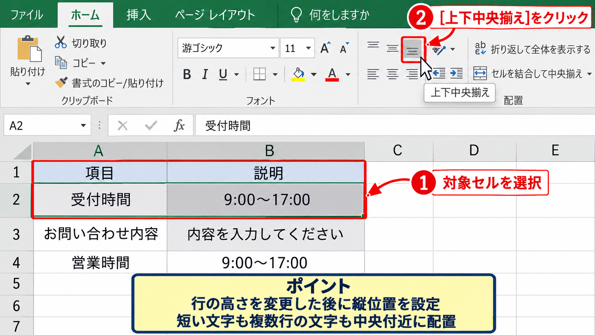Click セルを結合して中央揃え button
Screen dimensions: 595x335
528,73
